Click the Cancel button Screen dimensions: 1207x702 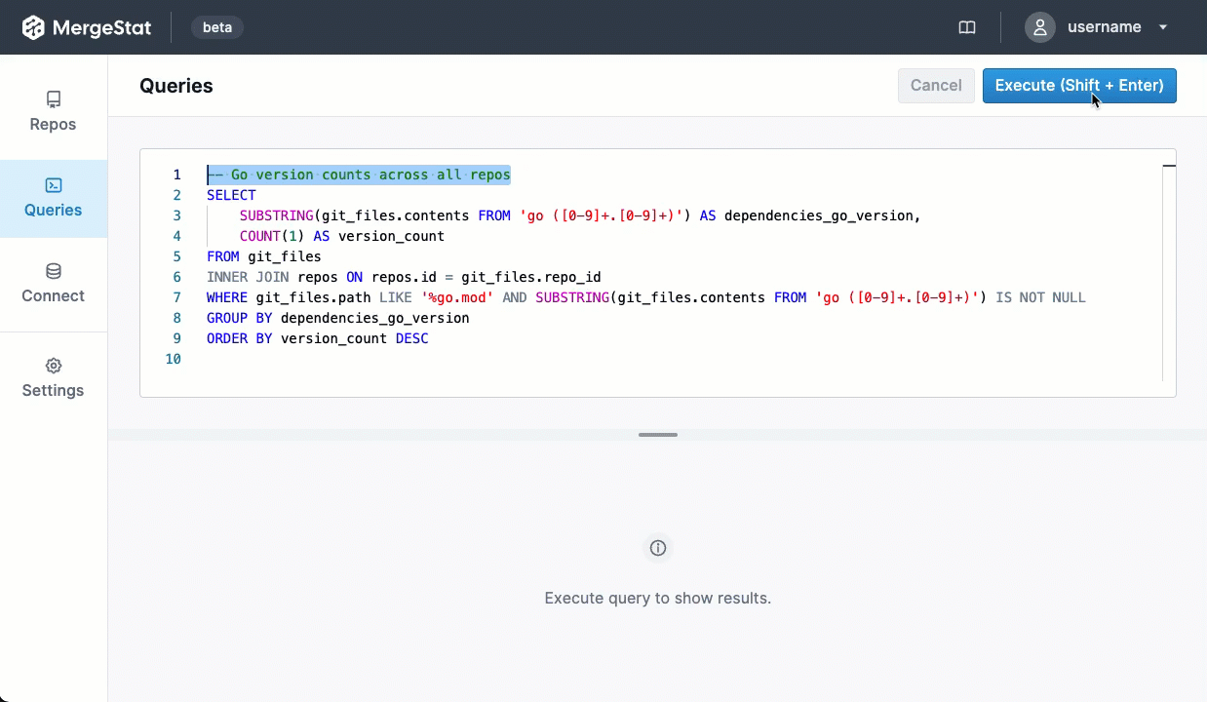(936, 86)
